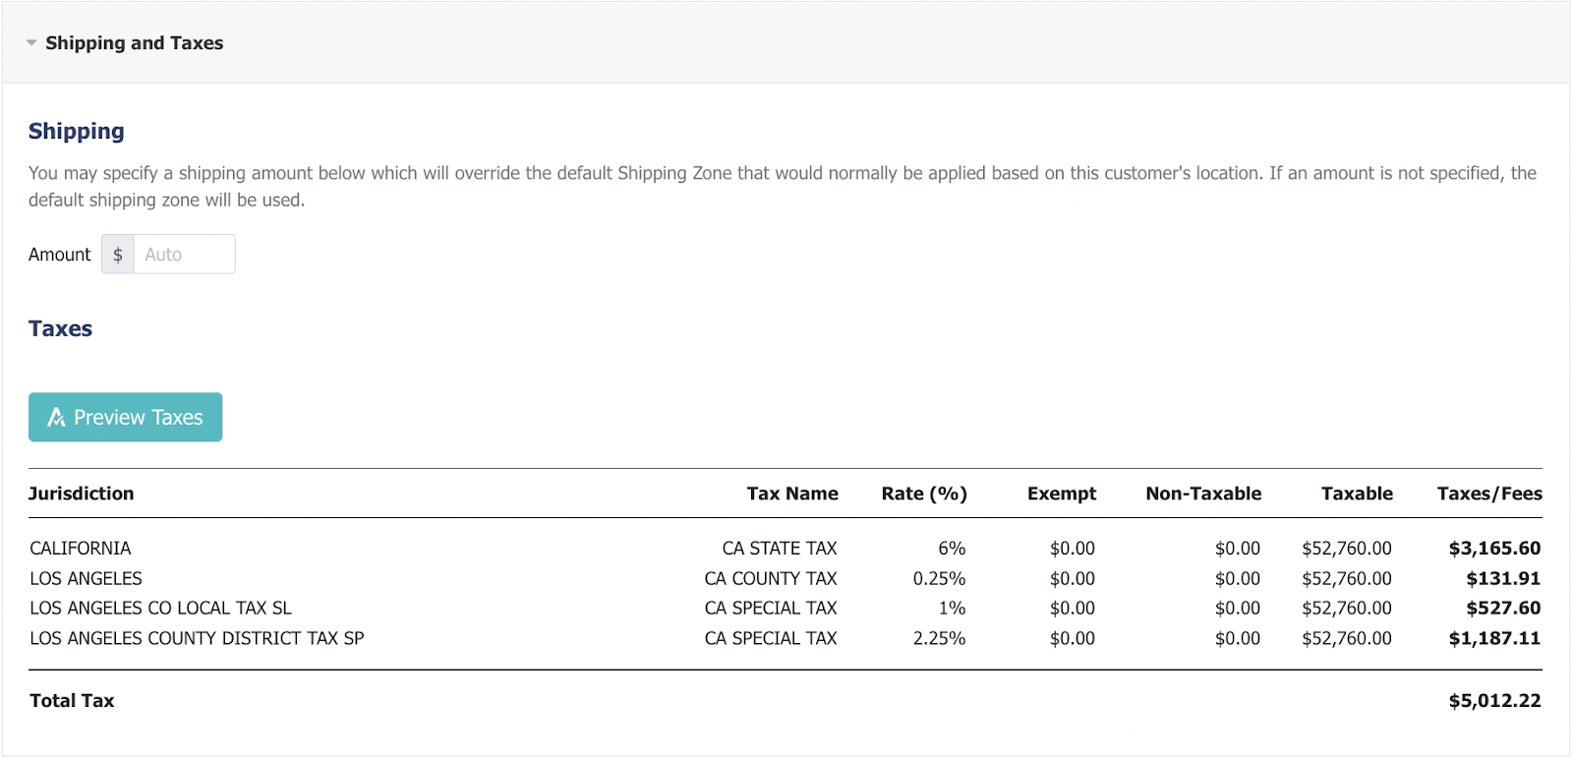This screenshot has height=759, width=1573.
Task: Click the Taxable column header
Action: click(x=1356, y=494)
